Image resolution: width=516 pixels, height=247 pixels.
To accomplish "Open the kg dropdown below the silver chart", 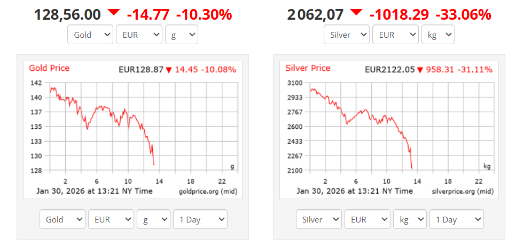I will click(410, 219).
